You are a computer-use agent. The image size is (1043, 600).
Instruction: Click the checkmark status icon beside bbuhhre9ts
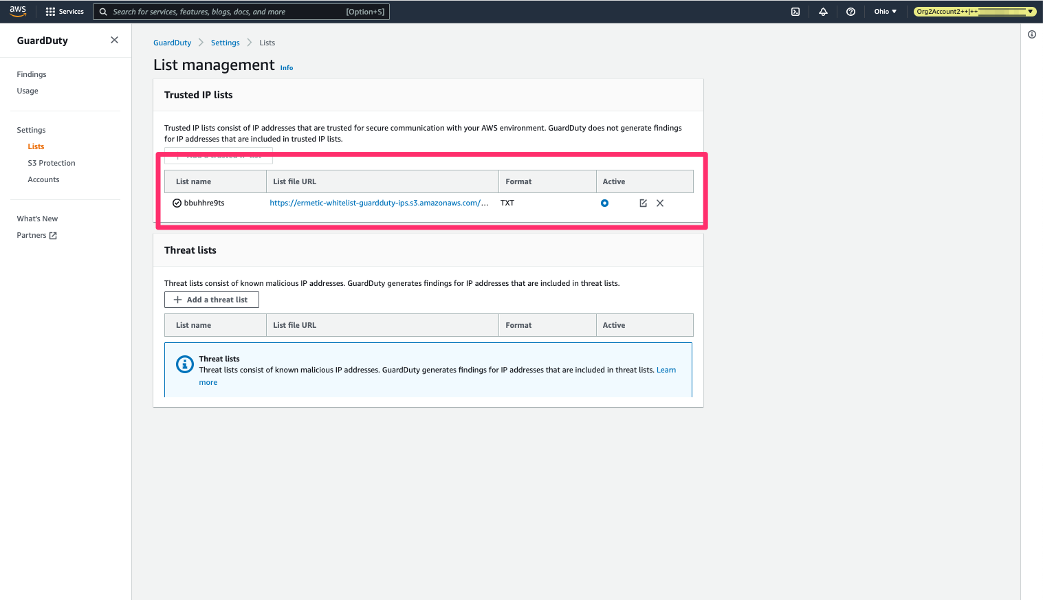(x=177, y=203)
